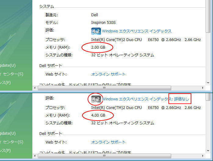Click プロセッサ: label in upper window

click(55, 40)
